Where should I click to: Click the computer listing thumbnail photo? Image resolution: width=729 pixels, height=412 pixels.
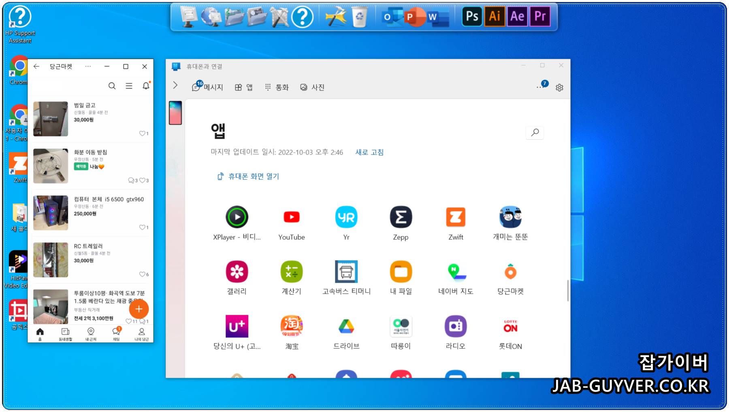(x=51, y=212)
